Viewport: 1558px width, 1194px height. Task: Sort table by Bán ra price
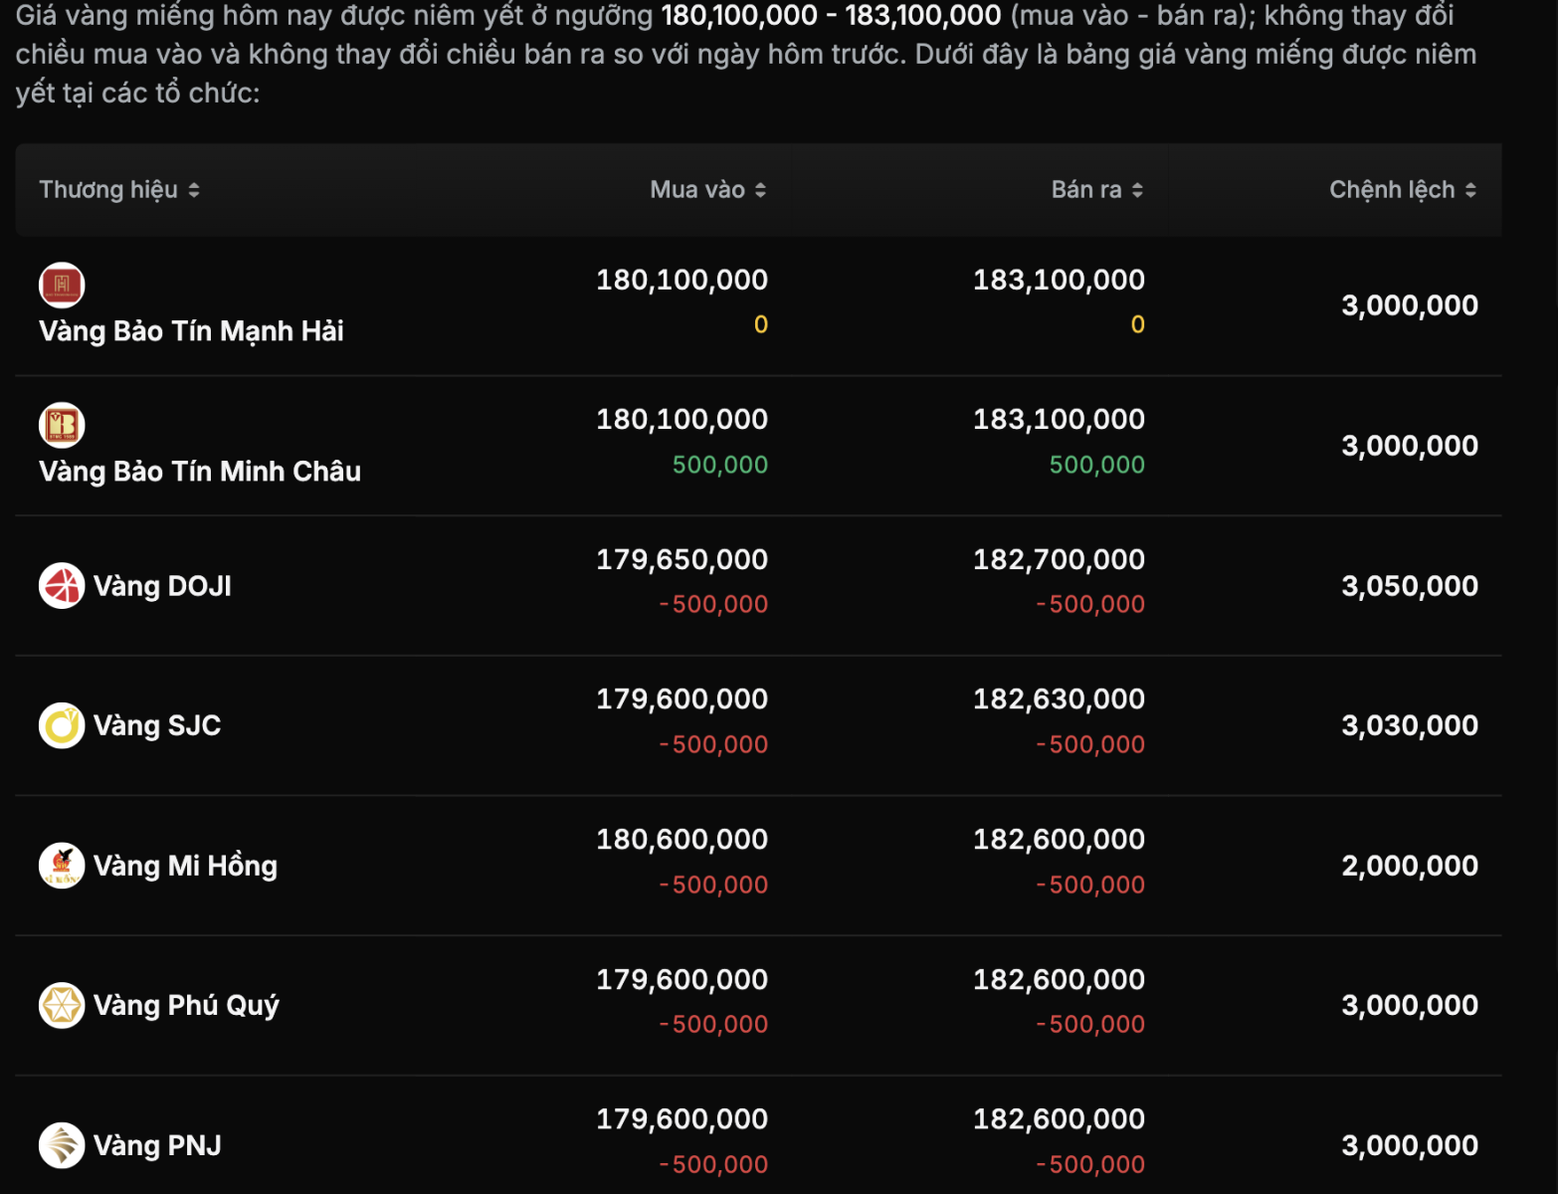pyautogui.click(x=1096, y=190)
